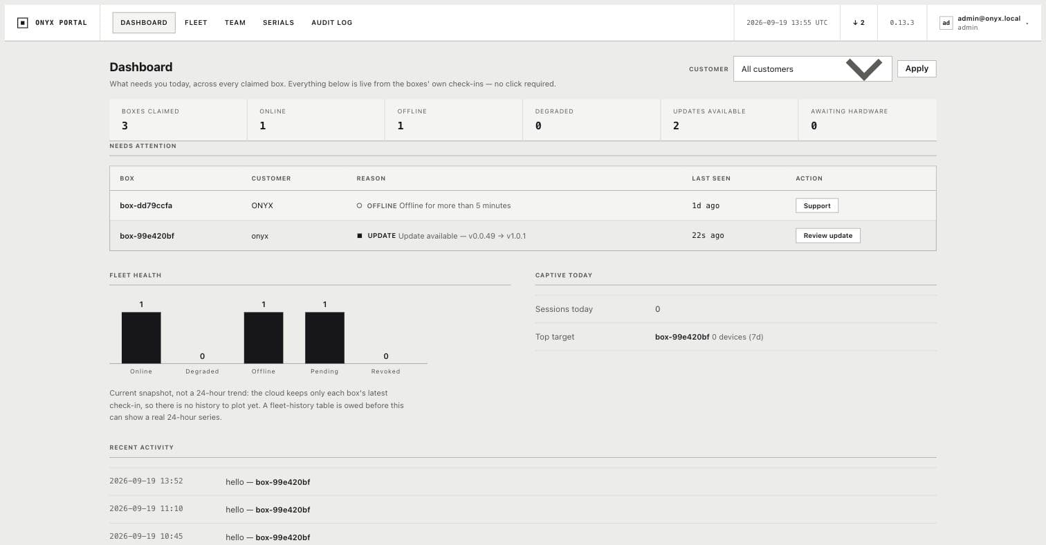Screen dimensions: 1046x545
Task: Click the "Update available — v0.0.49 → v1.0.1" text
Action: 462,236
